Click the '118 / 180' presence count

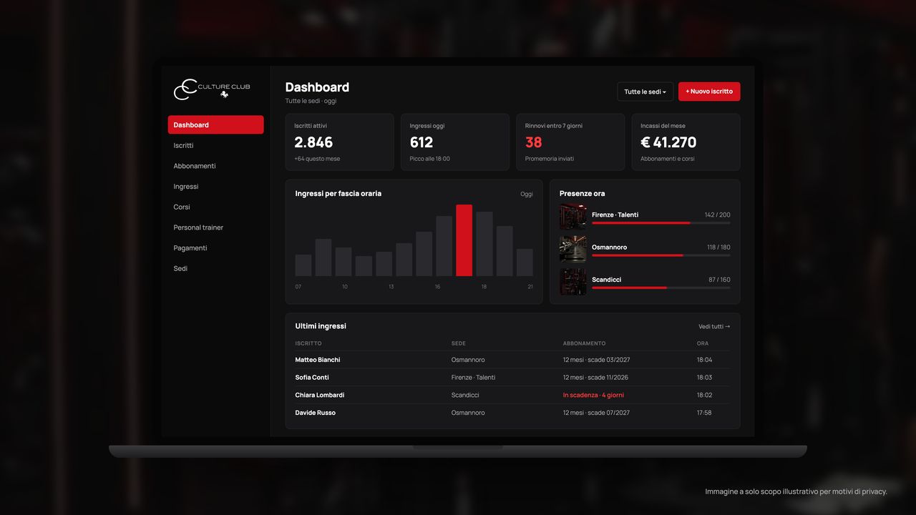(x=718, y=247)
